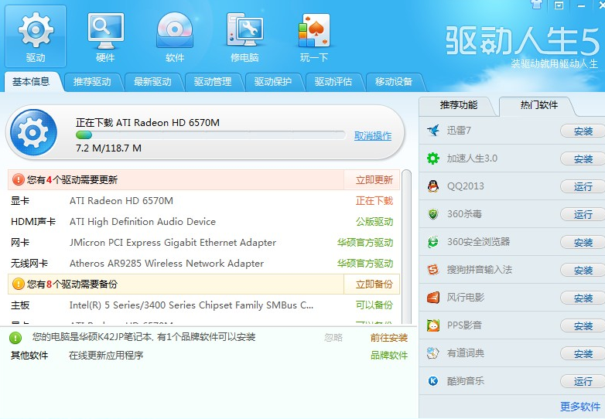
Task: Click the ATI Radeon download progress bar
Action: pos(210,135)
